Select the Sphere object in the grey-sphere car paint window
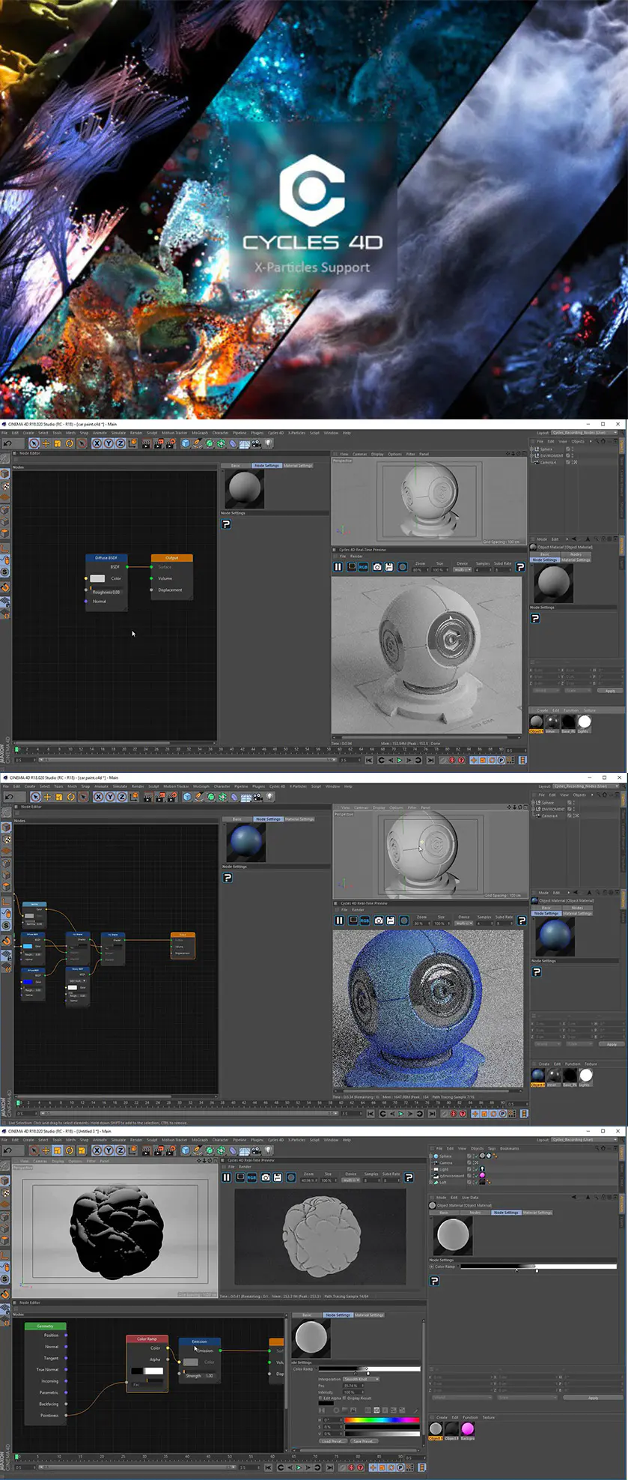 546,449
